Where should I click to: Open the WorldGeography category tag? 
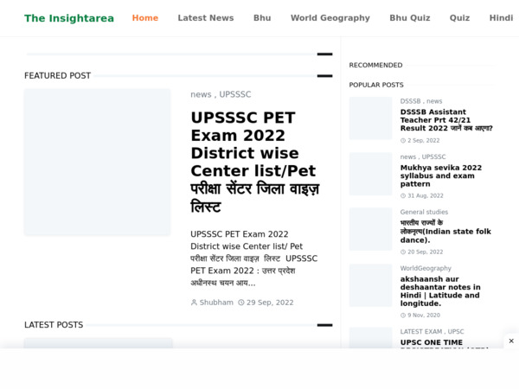[426, 268]
